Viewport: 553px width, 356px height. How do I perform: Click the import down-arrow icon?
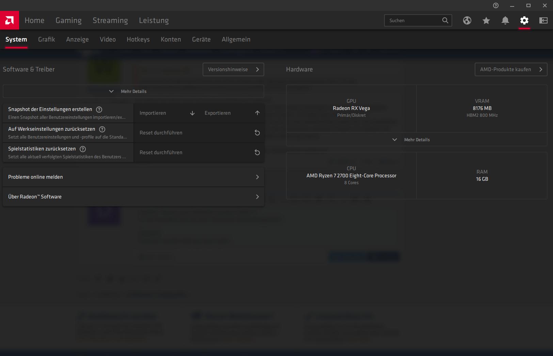(x=192, y=113)
